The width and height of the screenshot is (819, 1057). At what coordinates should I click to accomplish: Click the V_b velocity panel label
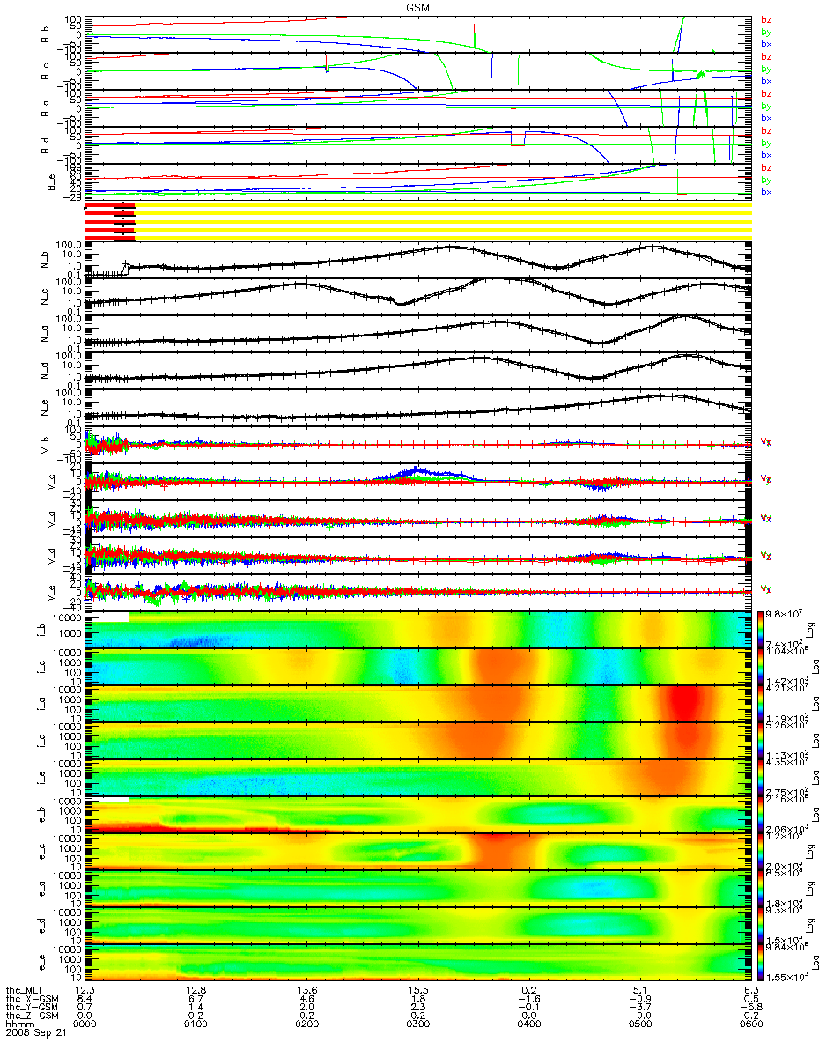tap(46, 444)
